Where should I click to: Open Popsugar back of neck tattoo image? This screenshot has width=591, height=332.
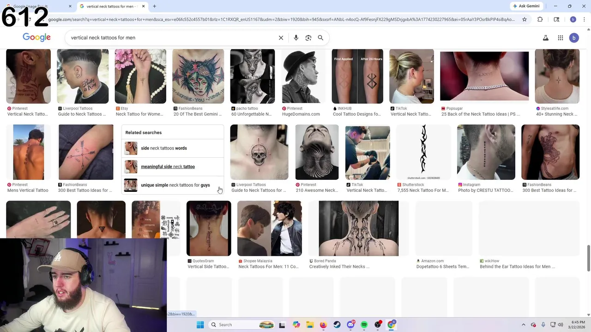pos(484,76)
